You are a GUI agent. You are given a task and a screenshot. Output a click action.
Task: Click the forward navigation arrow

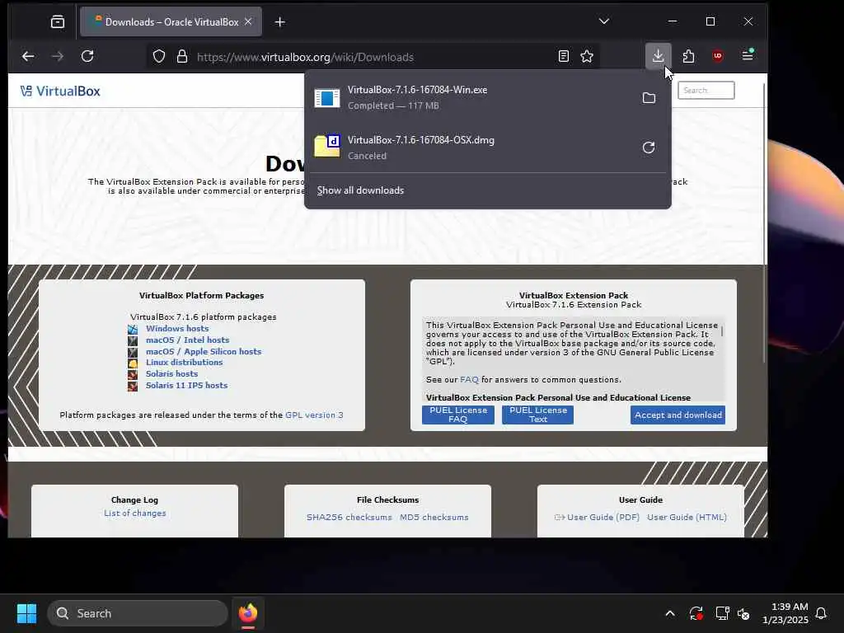(x=58, y=57)
